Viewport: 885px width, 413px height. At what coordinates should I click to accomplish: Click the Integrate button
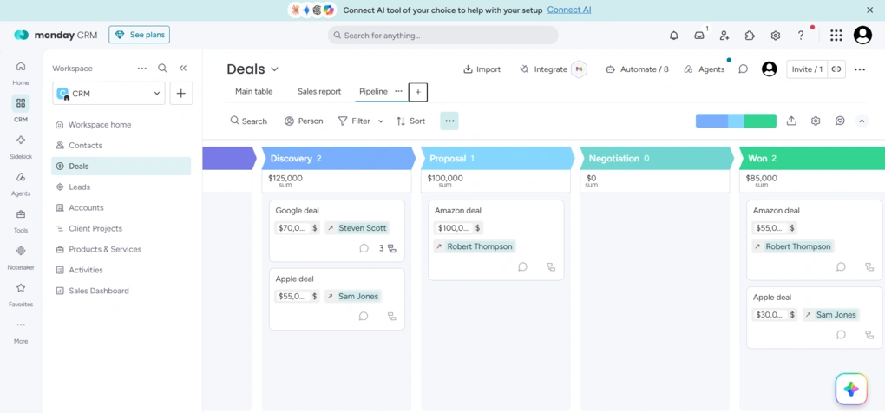(544, 69)
